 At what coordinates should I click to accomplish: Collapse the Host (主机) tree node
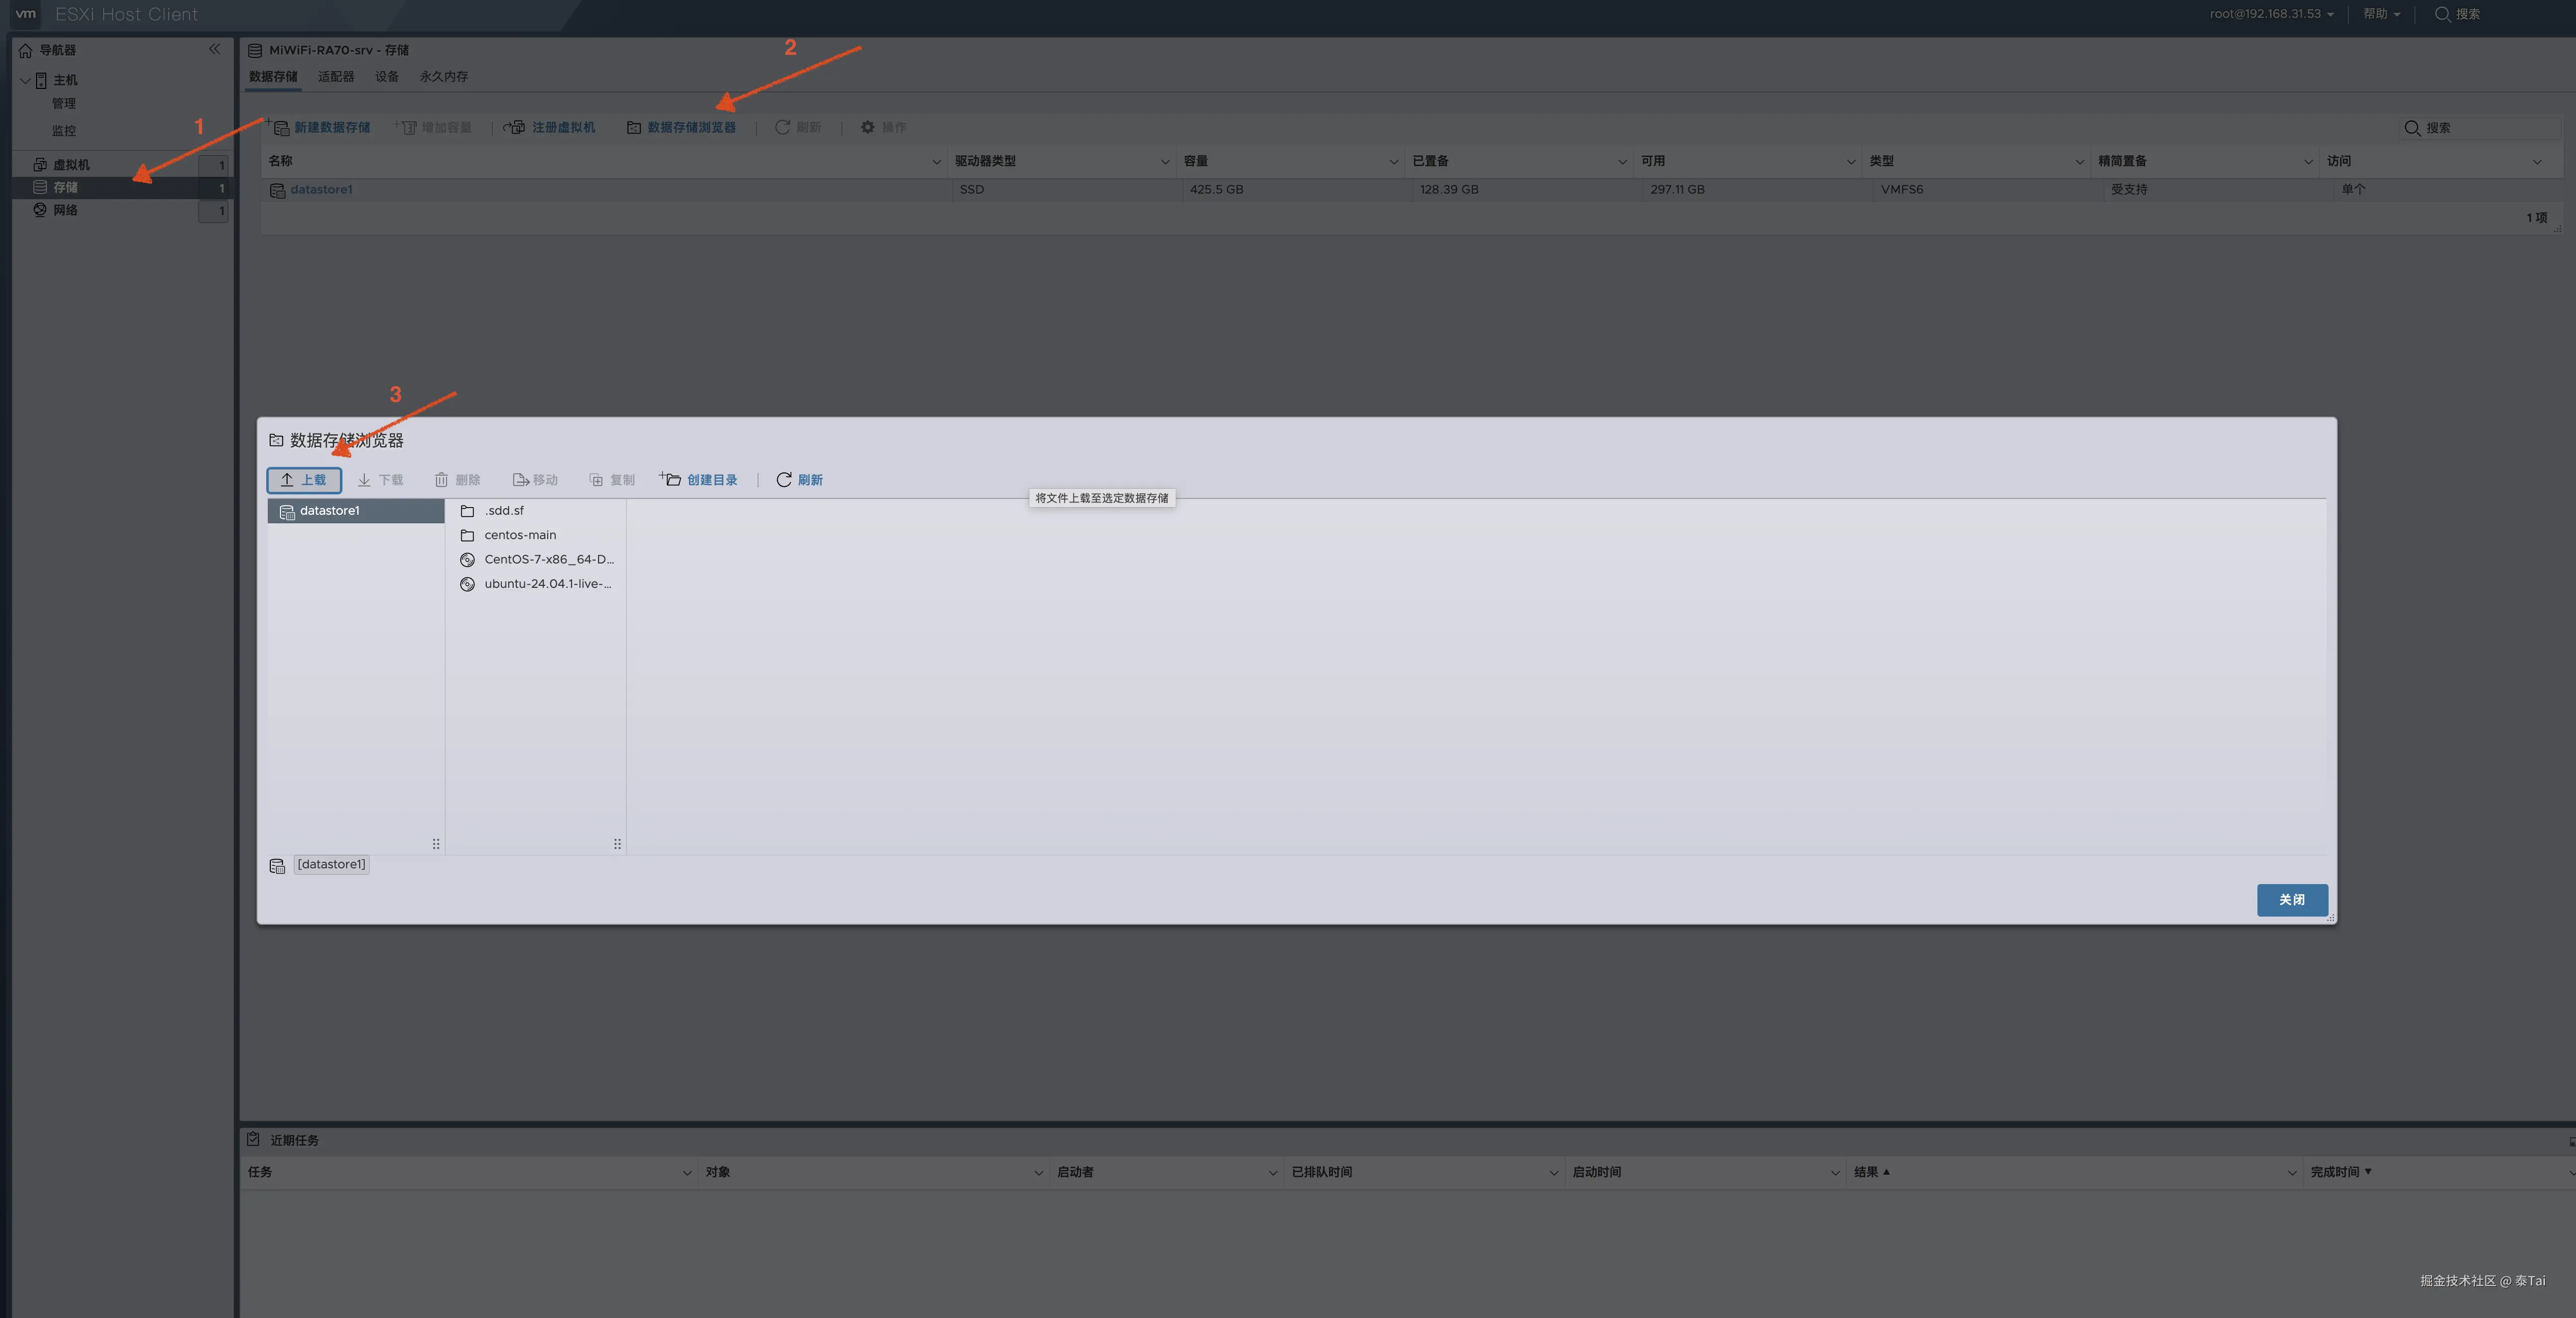(25, 80)
